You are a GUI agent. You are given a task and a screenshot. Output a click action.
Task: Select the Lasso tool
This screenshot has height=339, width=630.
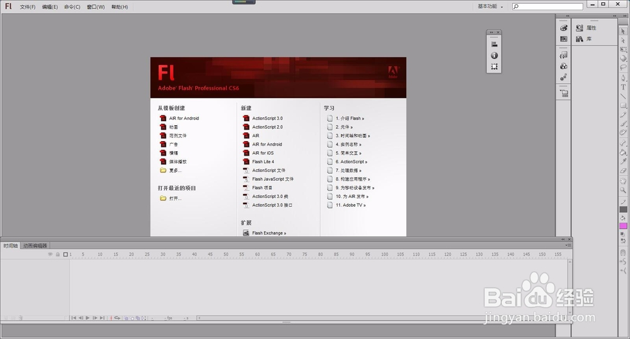click(x=623, y=68)
